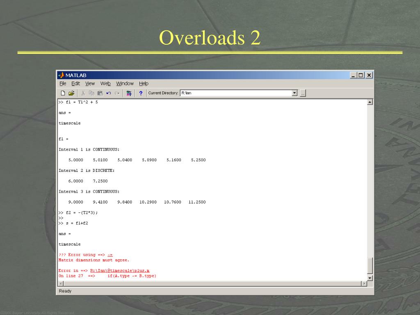Expand the Current Directory dropdown arrow
The width and height of the screenshot is (420, 315).
click(x=294, y=93)
